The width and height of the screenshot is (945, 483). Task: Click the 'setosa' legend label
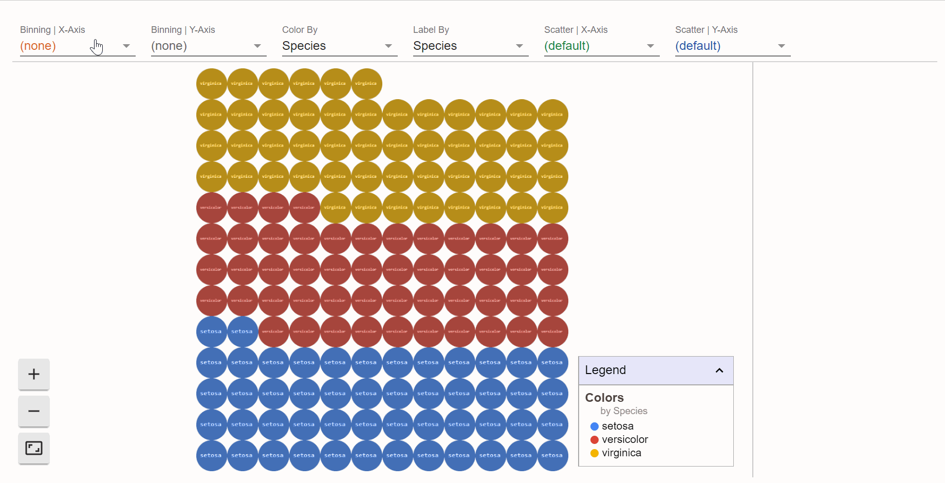(x=618, y=426)
